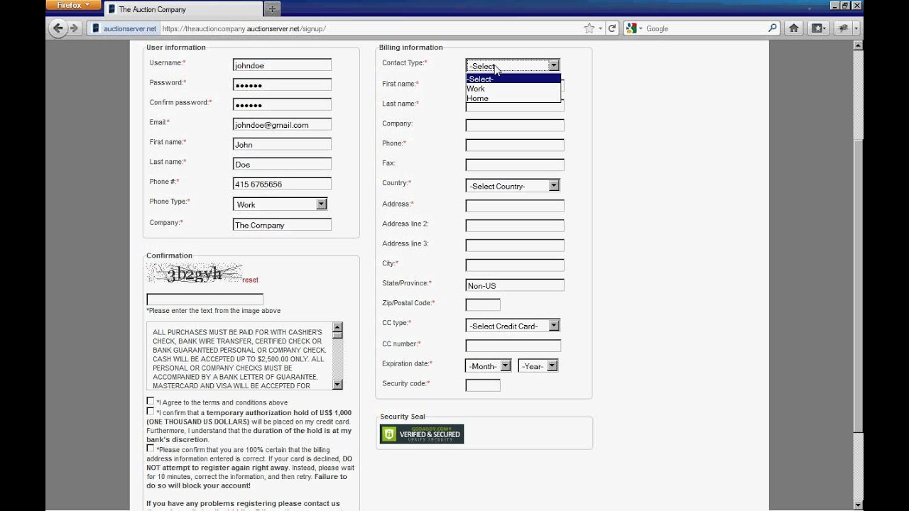Click the CC number field
Image resolution: width=909 pixels, height=511 pixels.
click(x=513, y=346)
